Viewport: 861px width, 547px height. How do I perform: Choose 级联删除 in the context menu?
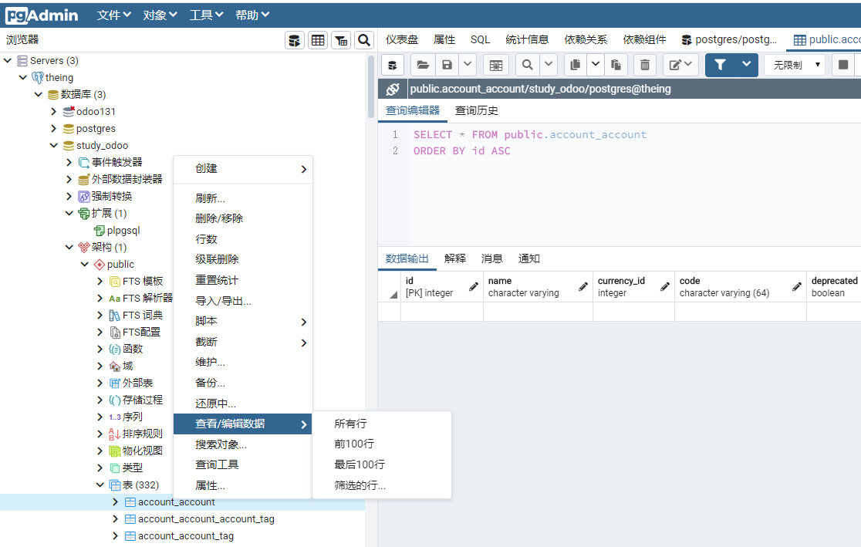(x=243, y=259)
